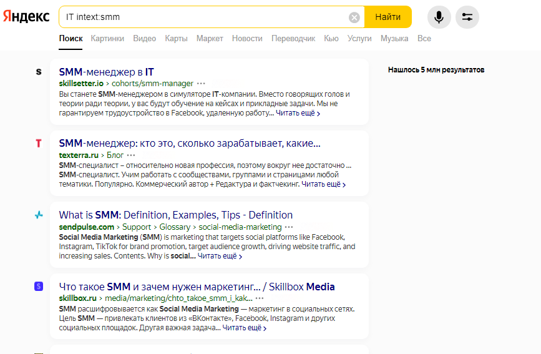Expand Читать ещё in sendpulse snippet

tap(220, 256)
